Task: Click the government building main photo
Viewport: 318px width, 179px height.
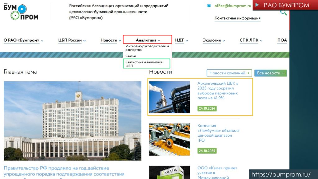Action: [72, 121]
